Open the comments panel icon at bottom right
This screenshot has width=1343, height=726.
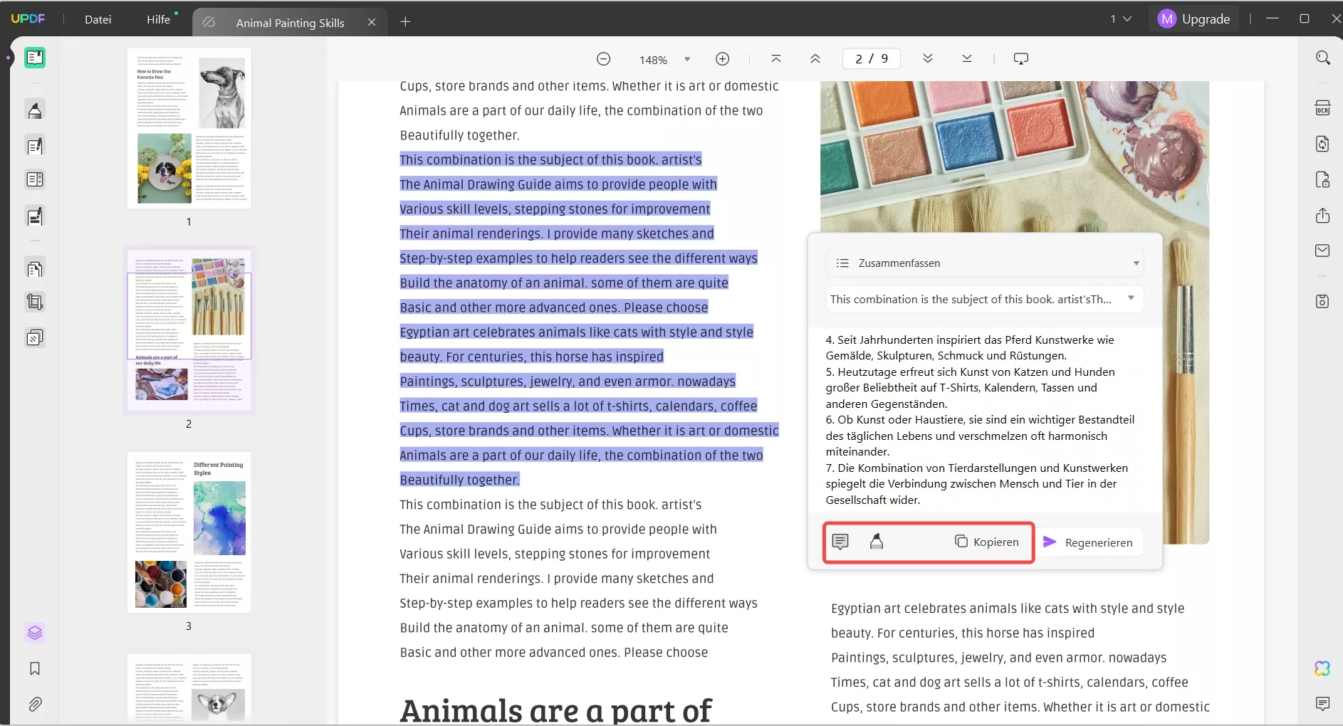(1322, 704)
